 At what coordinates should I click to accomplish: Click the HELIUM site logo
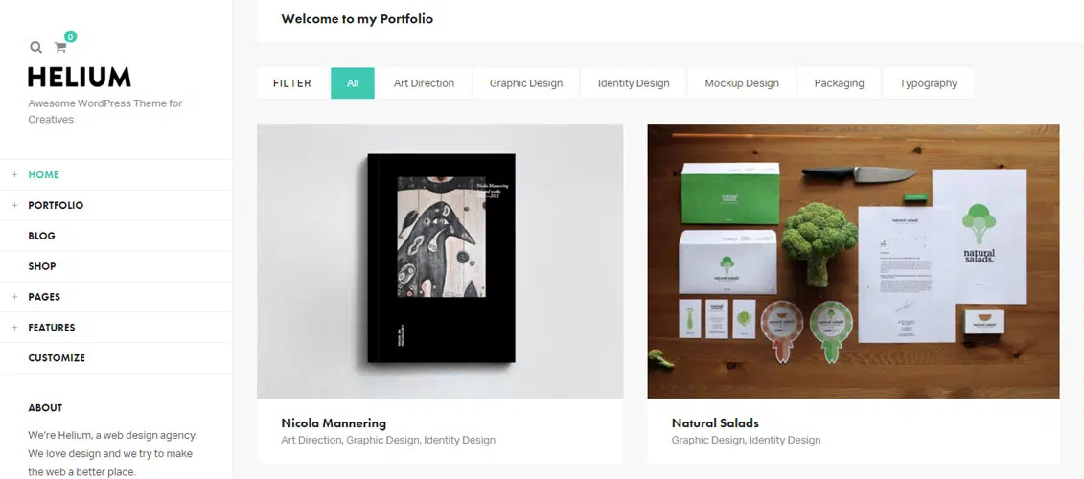pos(80,78)
